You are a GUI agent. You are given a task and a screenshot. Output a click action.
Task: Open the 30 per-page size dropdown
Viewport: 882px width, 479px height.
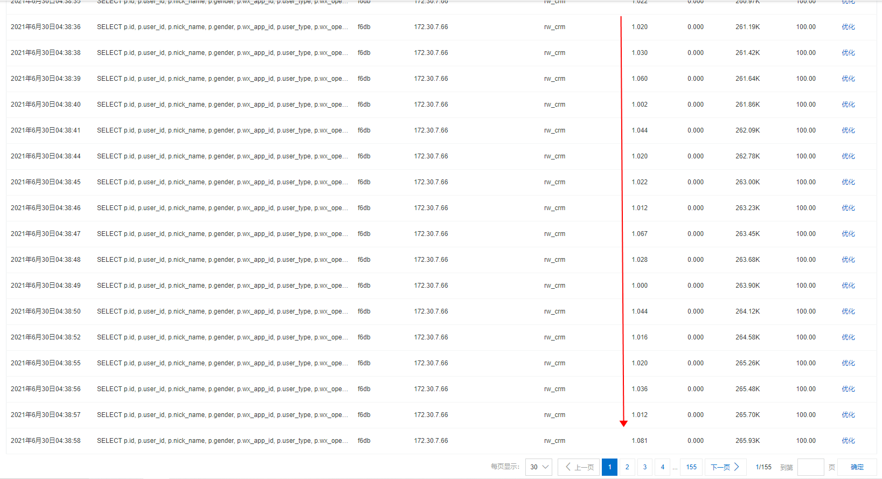(539, 467)
